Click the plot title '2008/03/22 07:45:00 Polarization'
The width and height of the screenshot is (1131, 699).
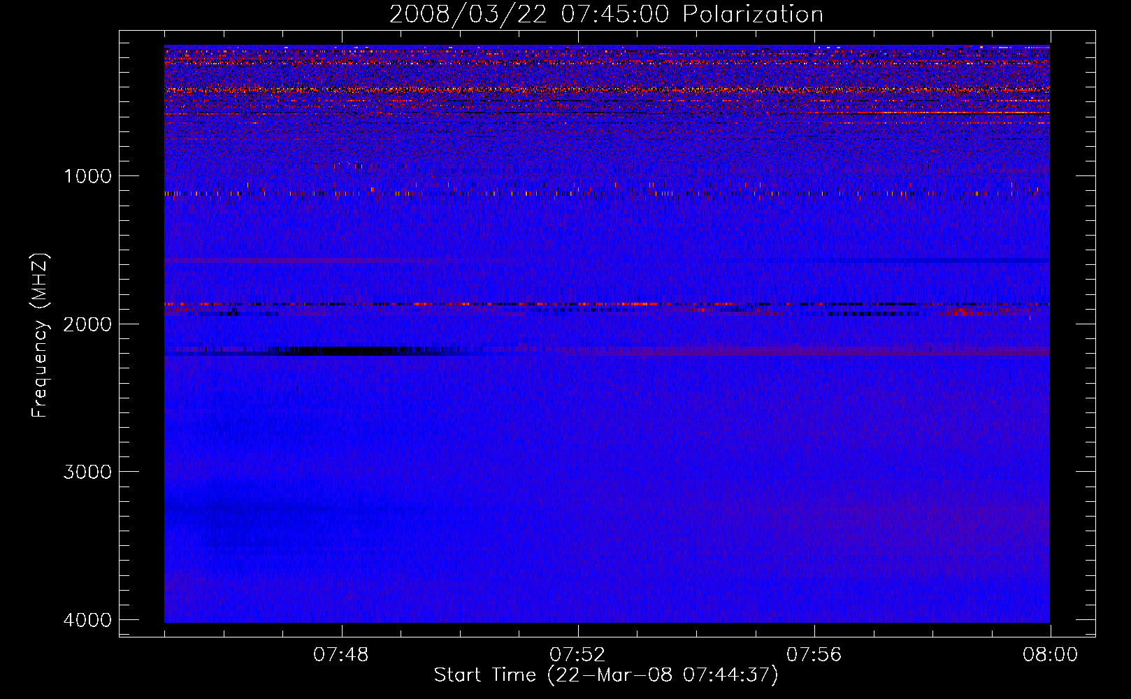click(x=606, y=14)
